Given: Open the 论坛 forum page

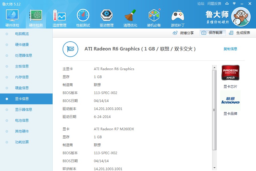Looking at the screenshot, I should click(201, 3).
